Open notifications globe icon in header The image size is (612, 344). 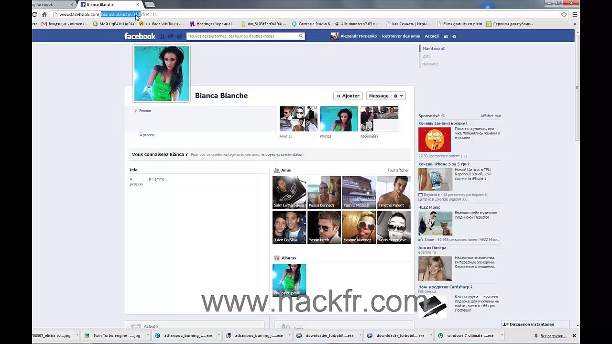click(x=179, y=36)
